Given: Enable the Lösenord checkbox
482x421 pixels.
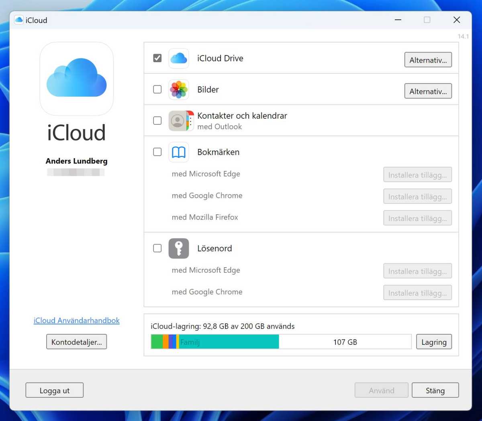Looking at the screenshot, I should [x=157, y=248].
